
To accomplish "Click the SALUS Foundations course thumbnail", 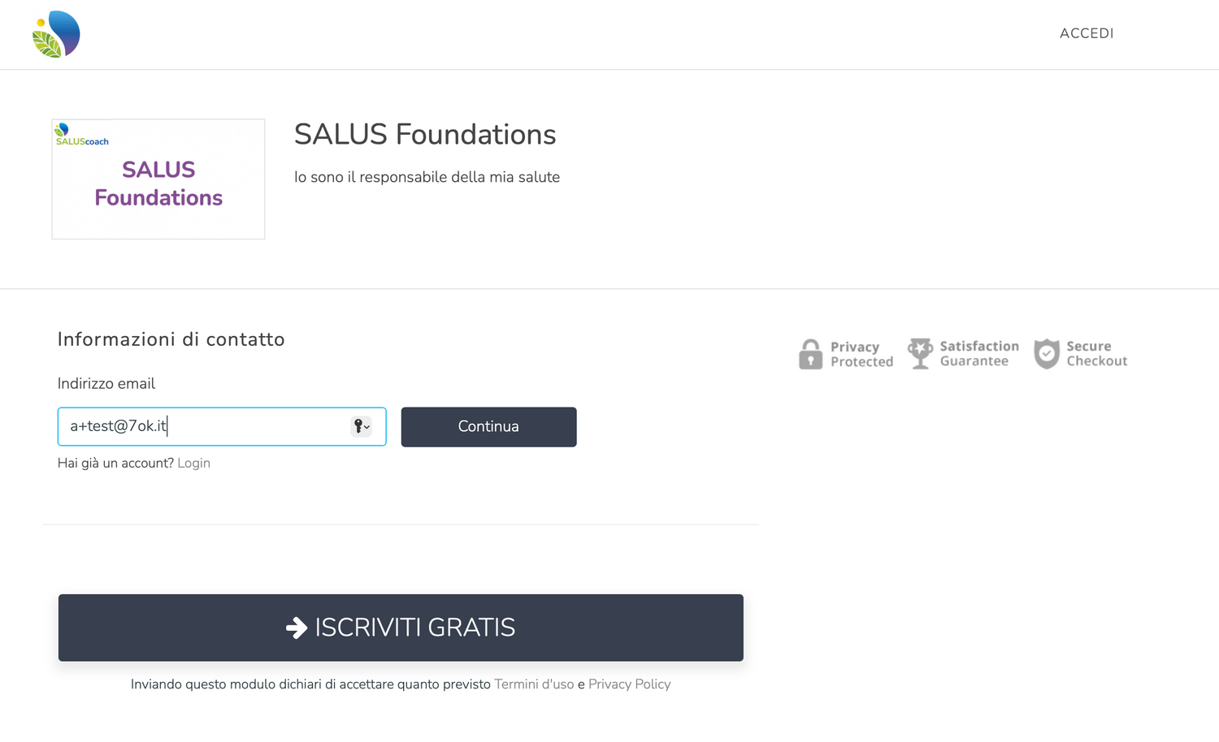I will coord(158,179).
